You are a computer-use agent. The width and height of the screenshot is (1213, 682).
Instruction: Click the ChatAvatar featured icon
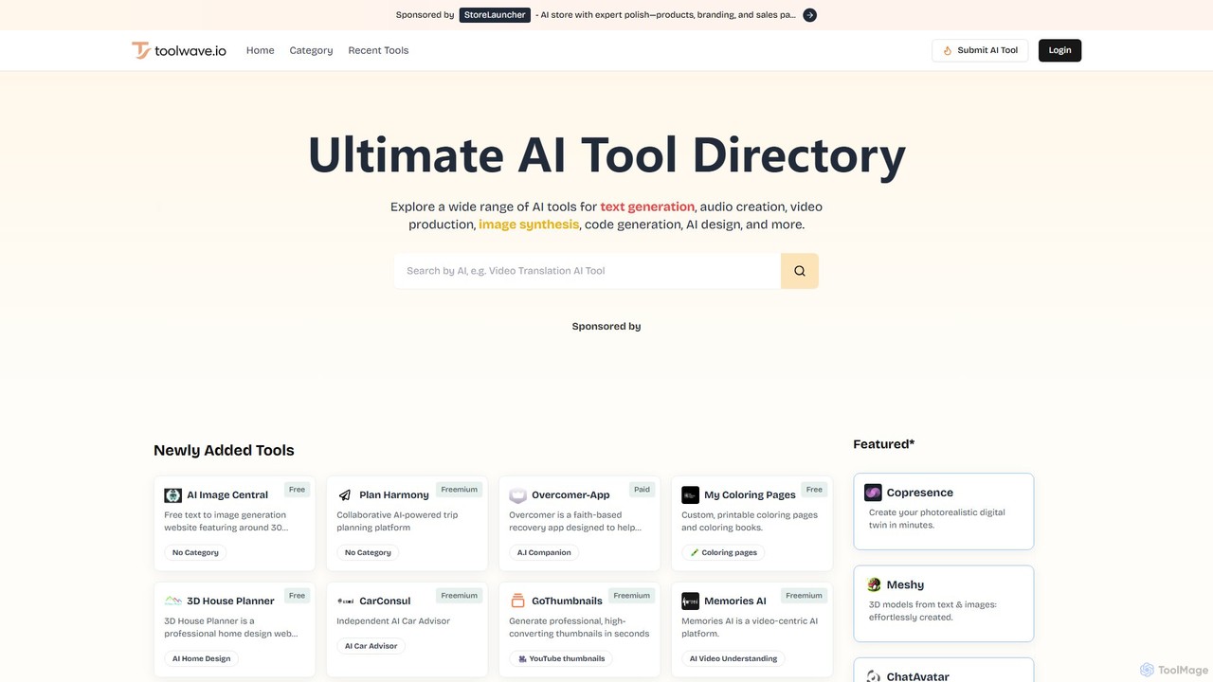click(873, 676)
